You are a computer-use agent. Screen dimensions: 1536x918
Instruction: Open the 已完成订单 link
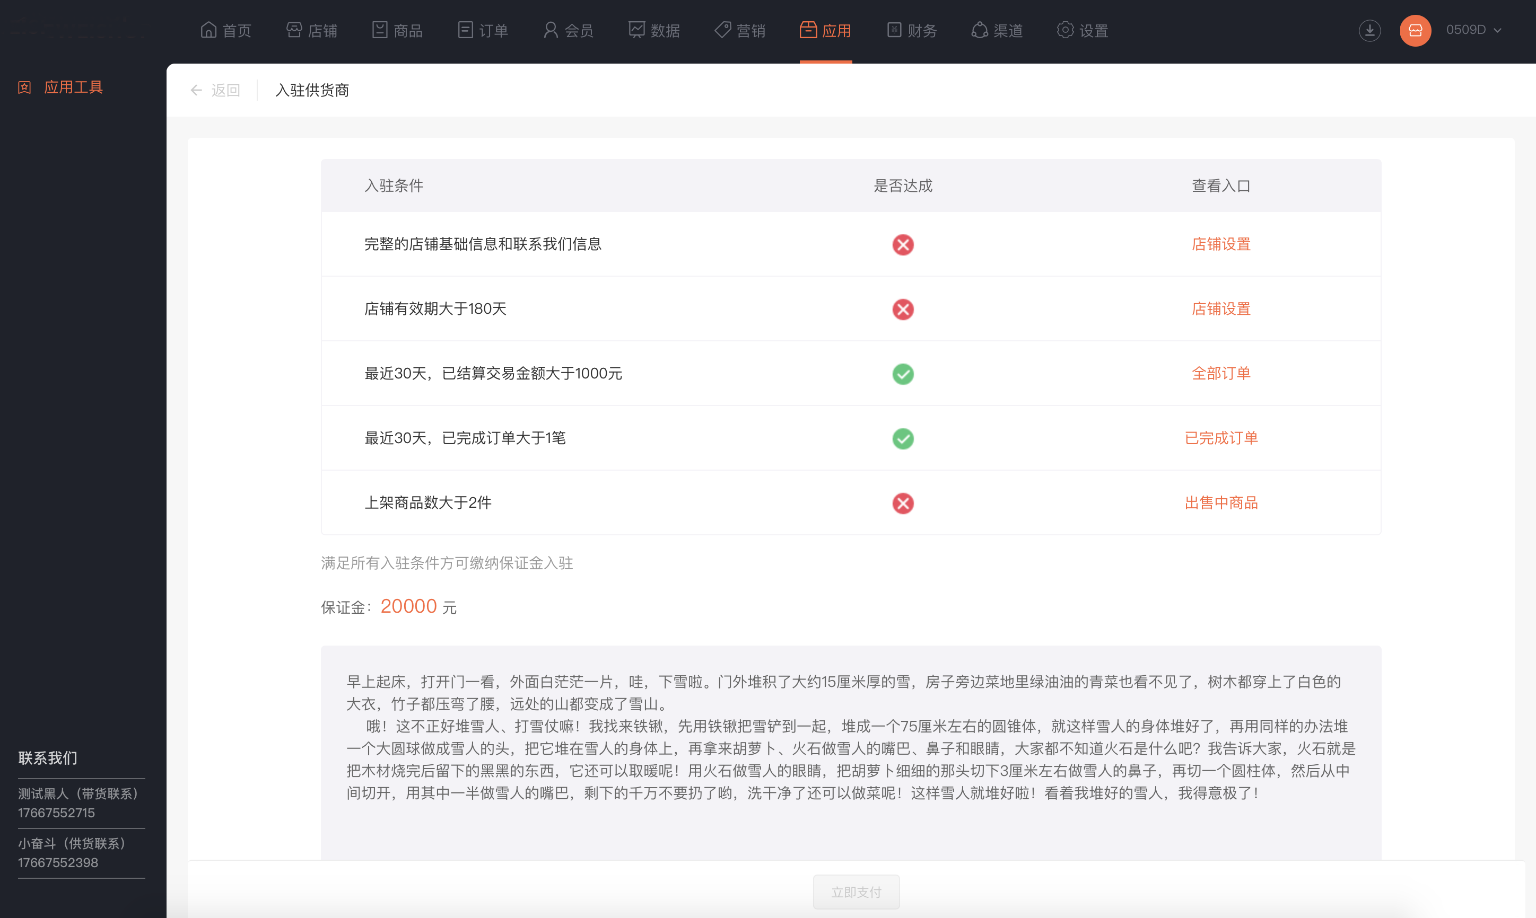[x=1220, y=438]
